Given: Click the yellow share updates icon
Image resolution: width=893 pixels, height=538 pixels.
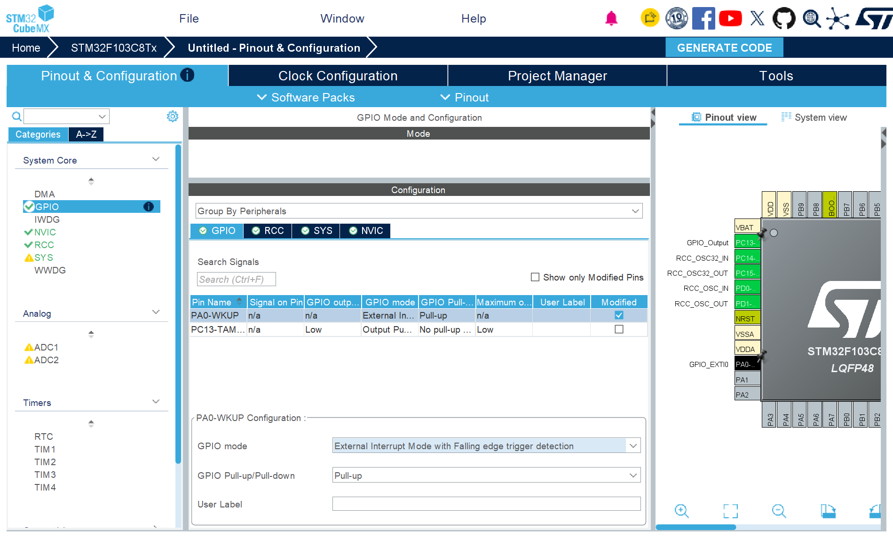Looking at the screenshot, I should [x=650, y=18].
